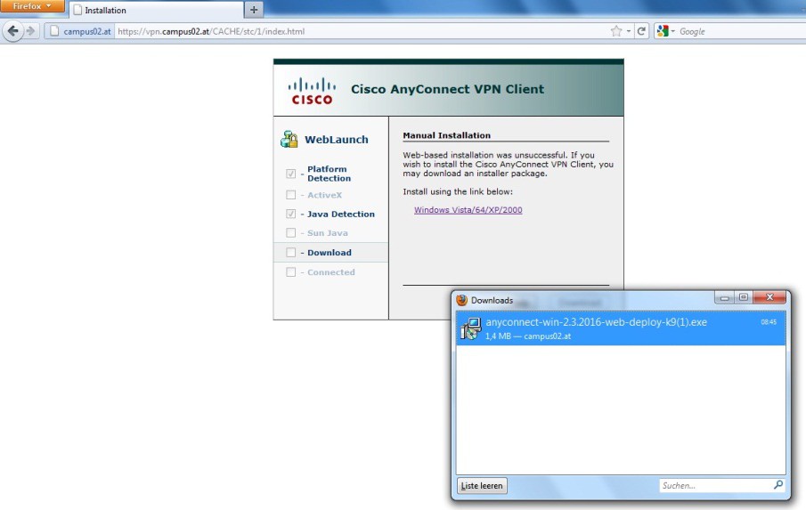Click the installer file icon in Downloads
The image size is (806, 510).
pyautogui.click(x=470, y=328)
